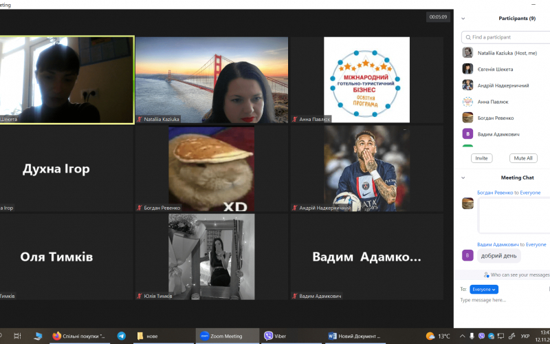The height and width of the screenshot is (344, 550).
Task: Click the meeting timer 00:05:09
Action: point(438,17)
